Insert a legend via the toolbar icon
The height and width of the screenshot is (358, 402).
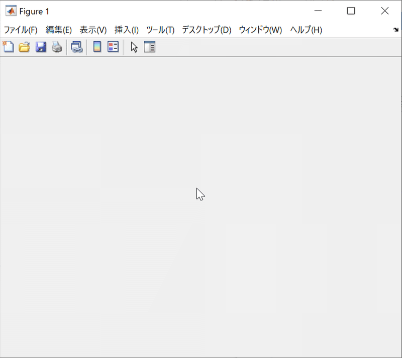click(x=113, y=47)
